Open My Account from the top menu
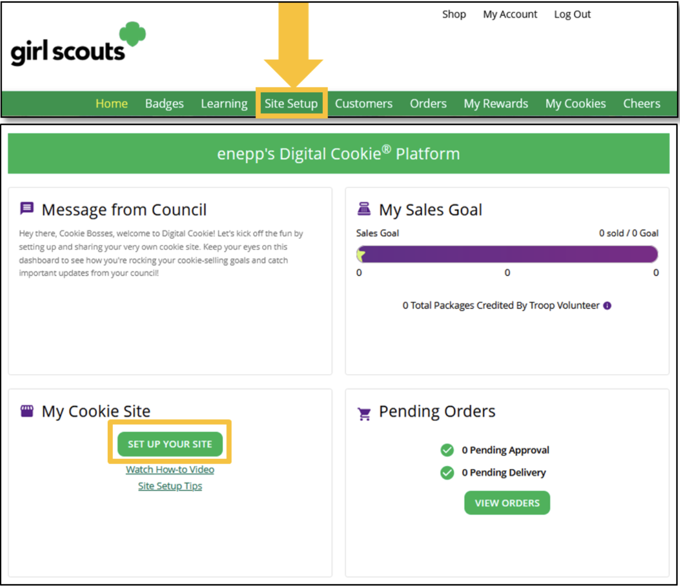The height and width of the screenshot is (587, 680). (509, 14)
